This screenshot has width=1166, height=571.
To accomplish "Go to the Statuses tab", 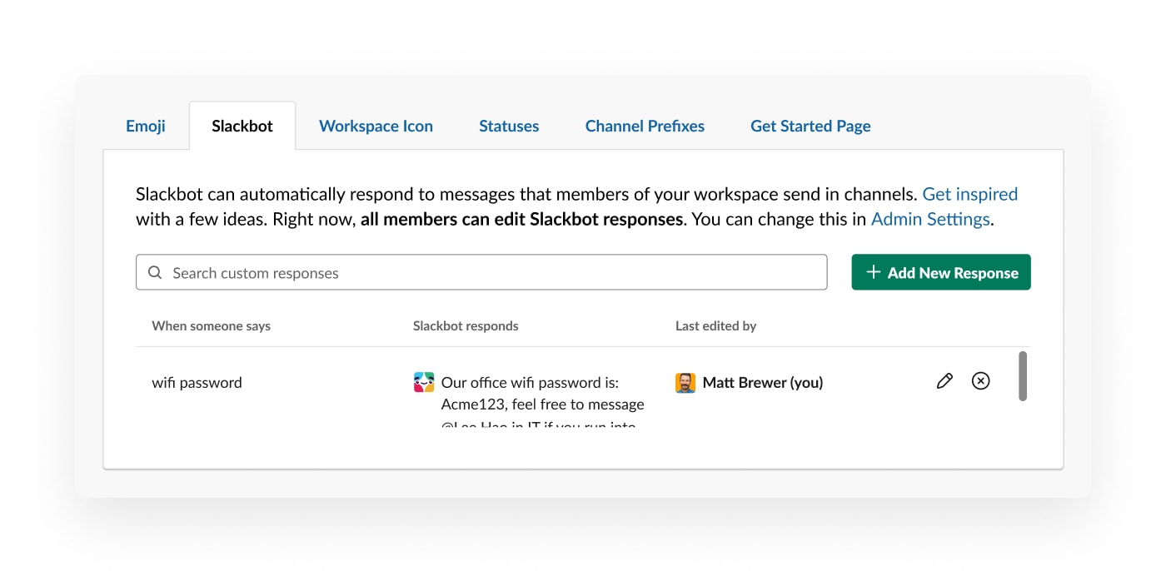I will [x=509, y=127].
